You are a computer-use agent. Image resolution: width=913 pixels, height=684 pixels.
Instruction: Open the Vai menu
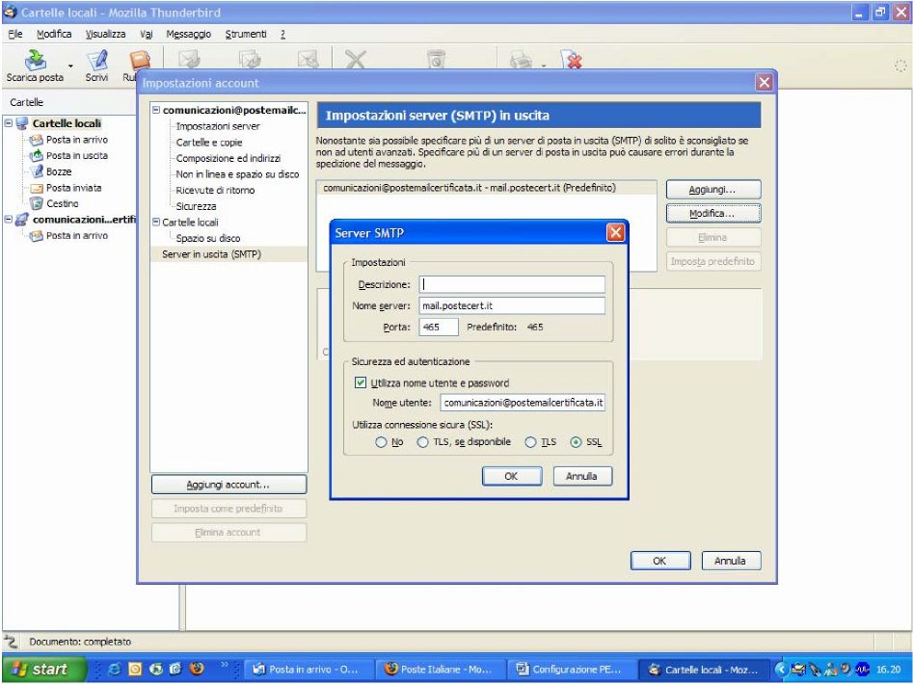click(x=147, y=34)
